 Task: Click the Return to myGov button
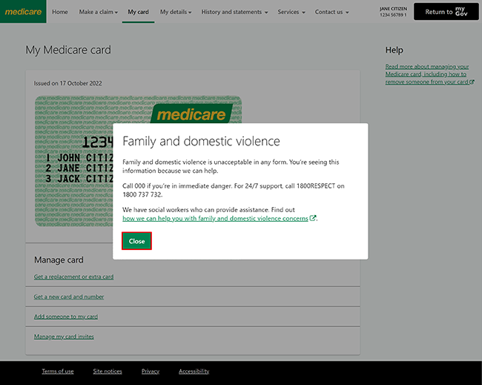pos(446,12)
